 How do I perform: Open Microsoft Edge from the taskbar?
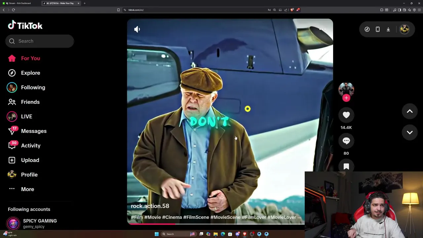click(223, 234)
